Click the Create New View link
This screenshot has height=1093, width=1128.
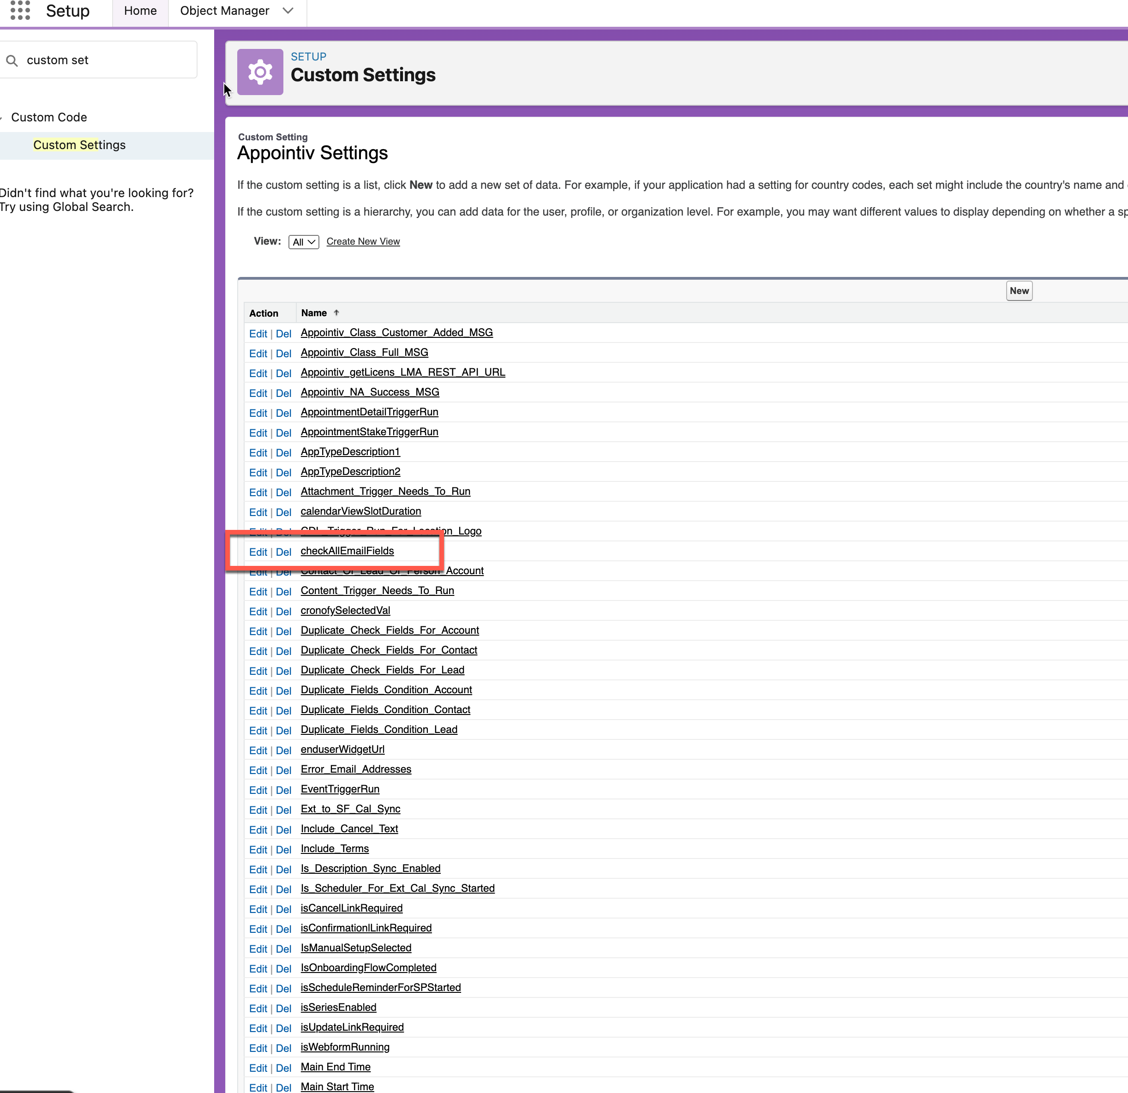[x=363, y=242]
